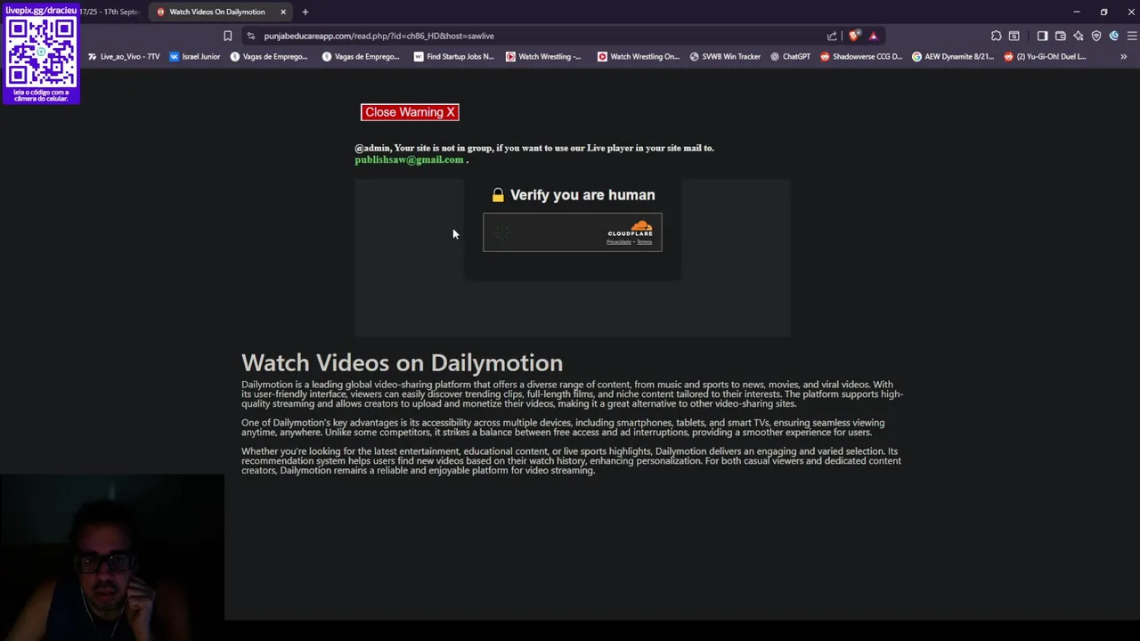Open the browser hamburger main menu

pos(1131,36)
